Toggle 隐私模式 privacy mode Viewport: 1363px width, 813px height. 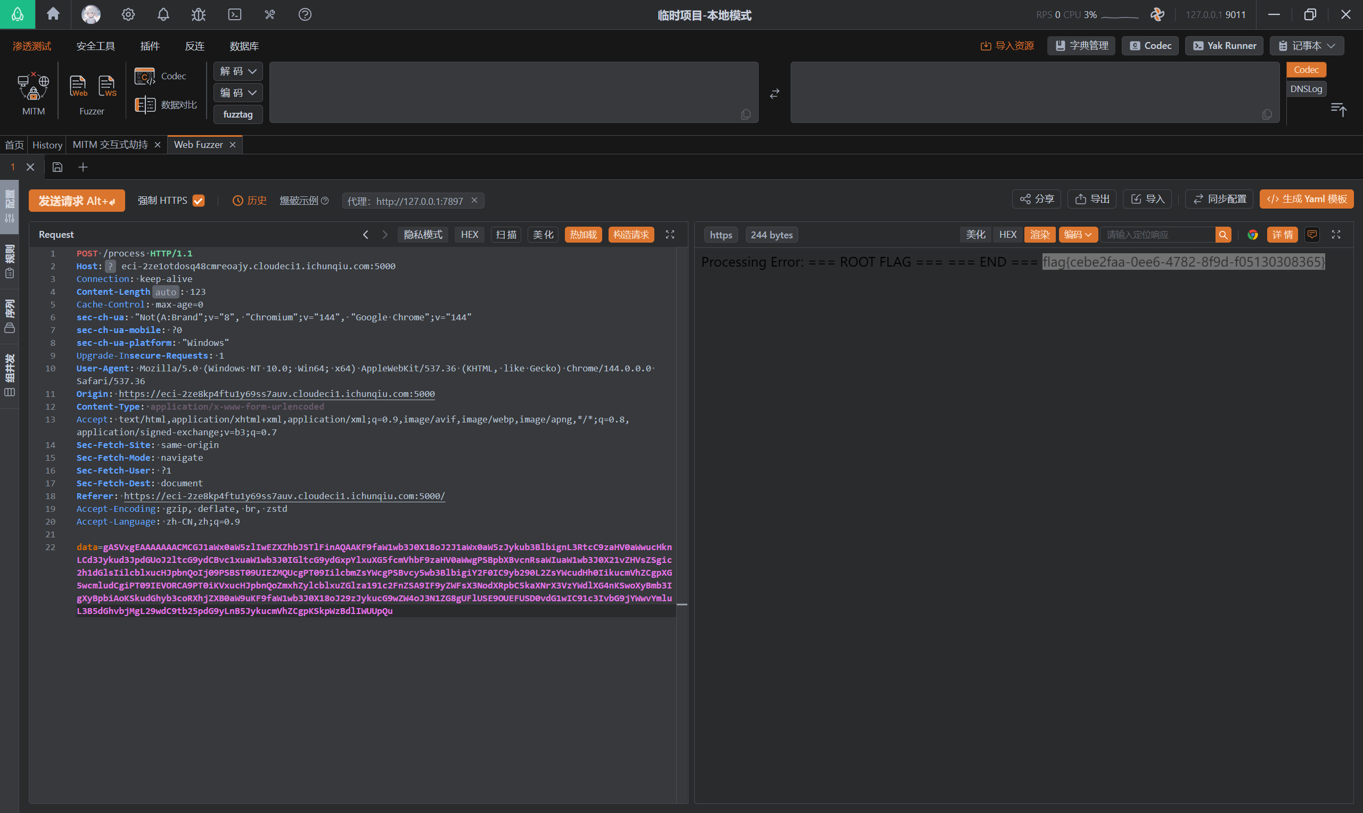[423, 235]
